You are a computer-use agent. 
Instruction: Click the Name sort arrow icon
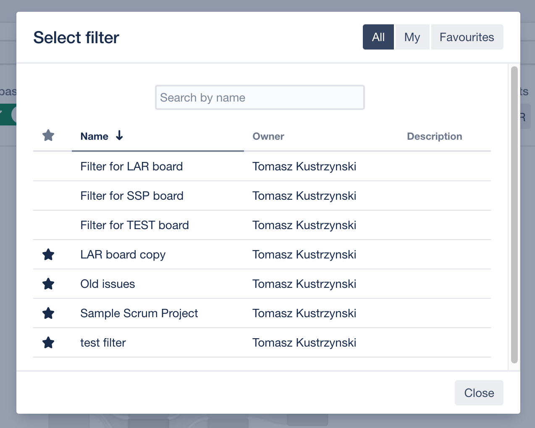coord(119,136)
